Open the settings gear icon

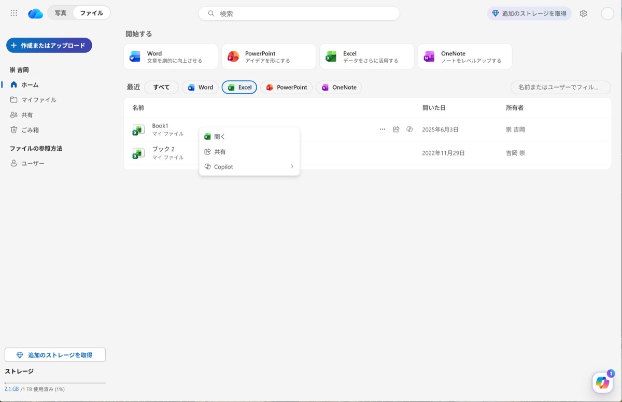(x=583, y=13)
